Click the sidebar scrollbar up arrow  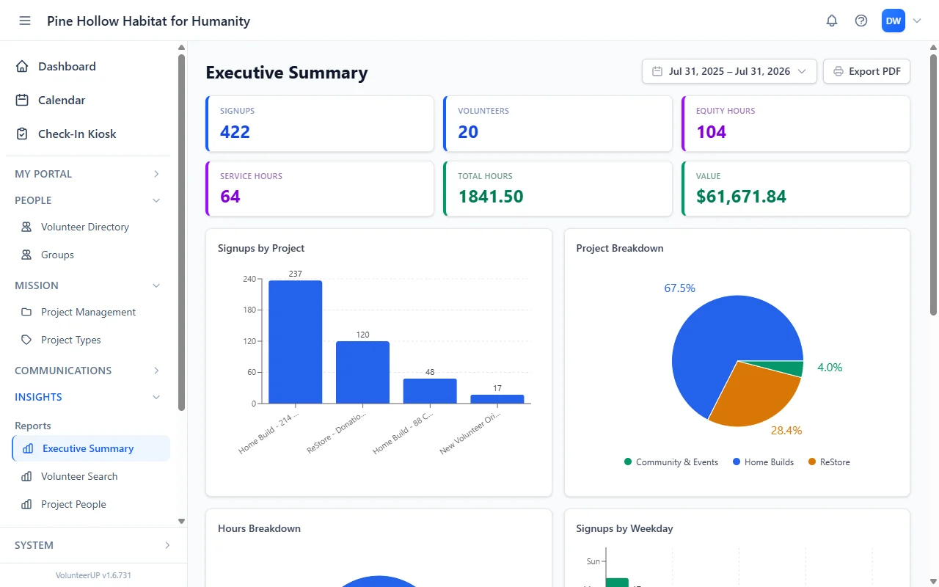point(182,48)
